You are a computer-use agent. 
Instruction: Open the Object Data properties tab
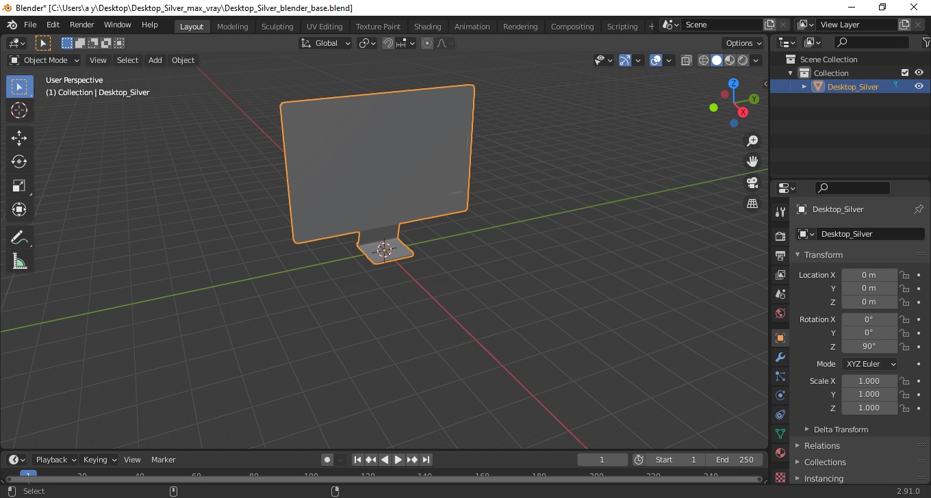click(x=780, y=434)
